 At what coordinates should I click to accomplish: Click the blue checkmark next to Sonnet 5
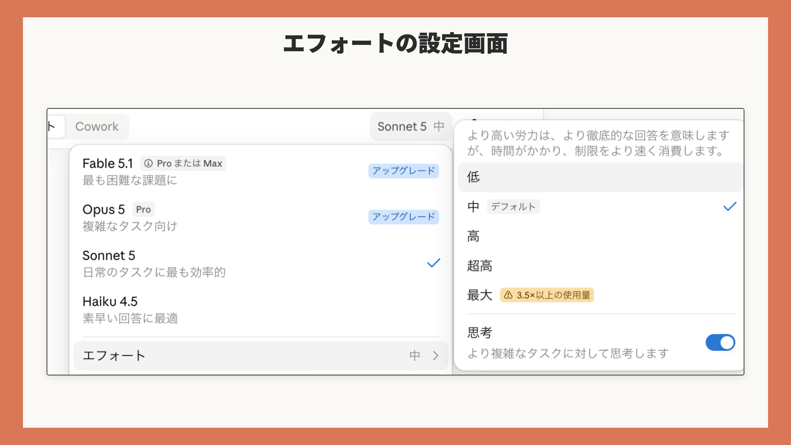pyautogui.click(x=434, y=263)
